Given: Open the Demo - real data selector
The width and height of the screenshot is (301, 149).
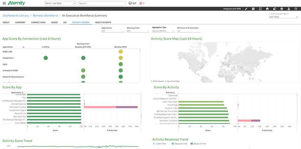Looking at the screenshot, I should 60,4.
